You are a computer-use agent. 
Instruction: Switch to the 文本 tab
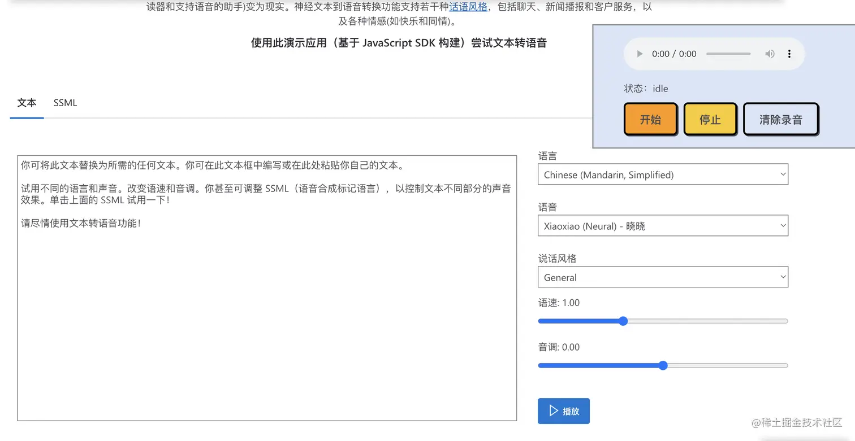pyautogui.click(x=27, y=103)
